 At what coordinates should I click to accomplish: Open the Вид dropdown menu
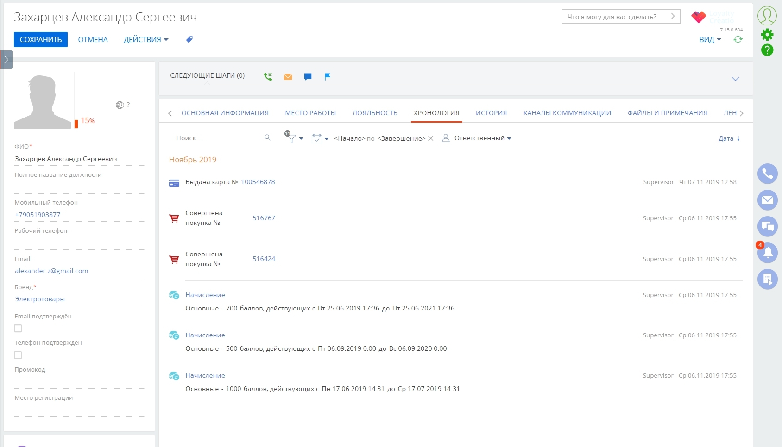pos(710,40)
